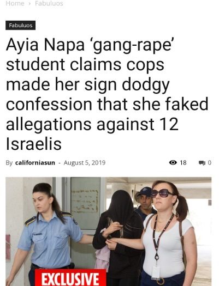This screenshot has width=219, height=286.
Task: Click the eye views icon
Action: [173, 162]
